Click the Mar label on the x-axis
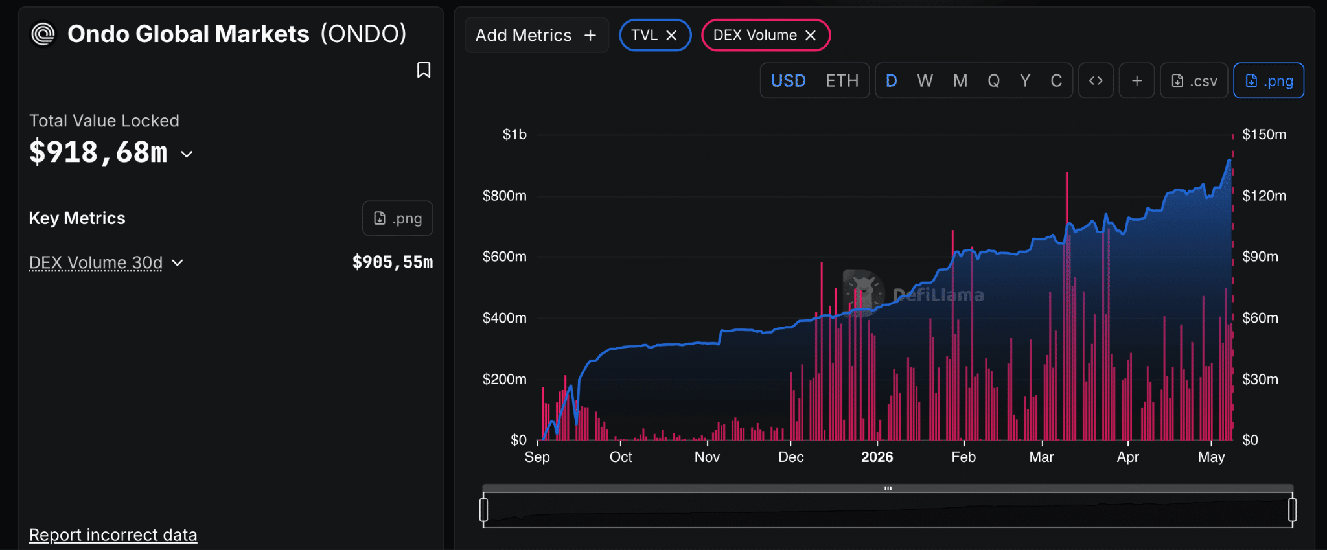Viewport: 1327px width, 550px height. pyautogui.click(x=1041, y=457)
